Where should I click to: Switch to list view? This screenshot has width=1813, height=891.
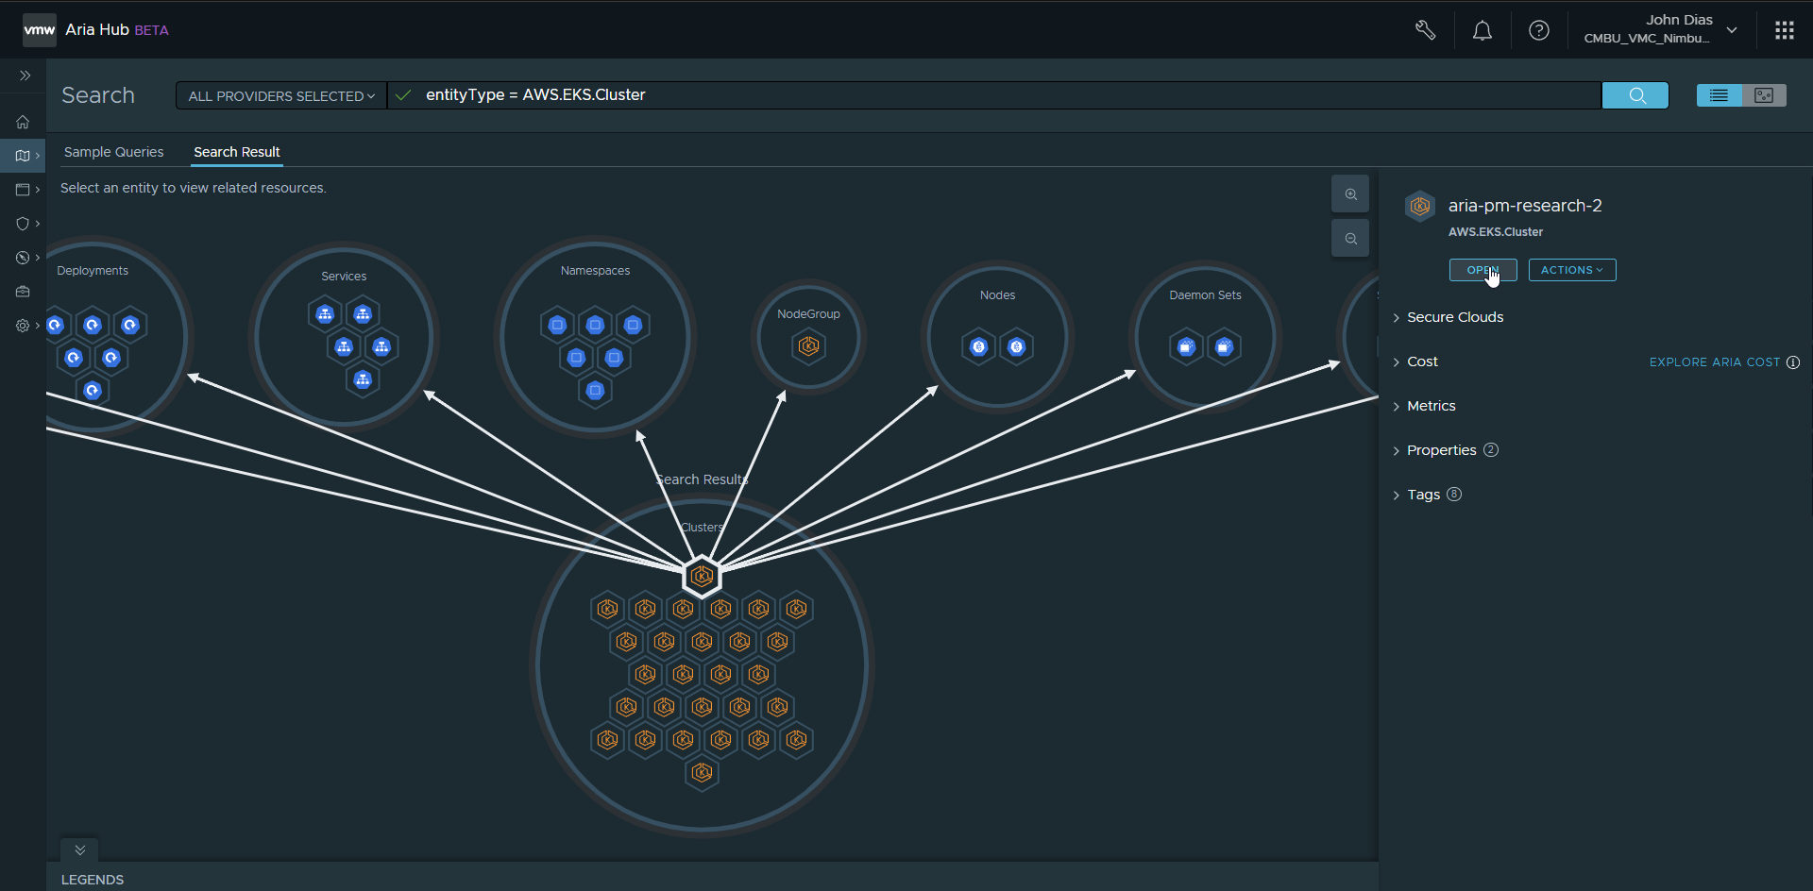point(1719,95)
